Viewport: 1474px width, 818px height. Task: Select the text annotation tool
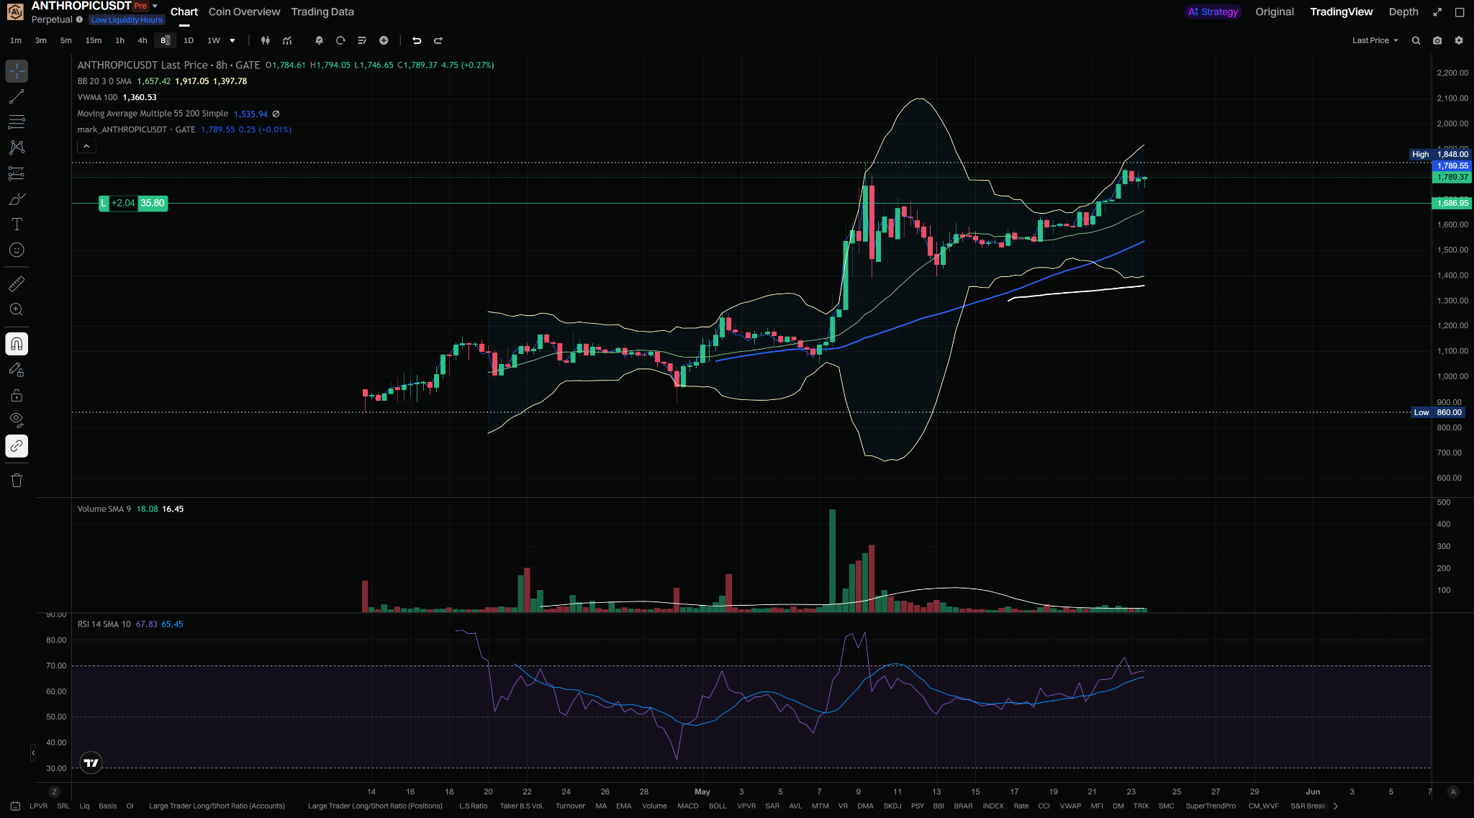17,224
